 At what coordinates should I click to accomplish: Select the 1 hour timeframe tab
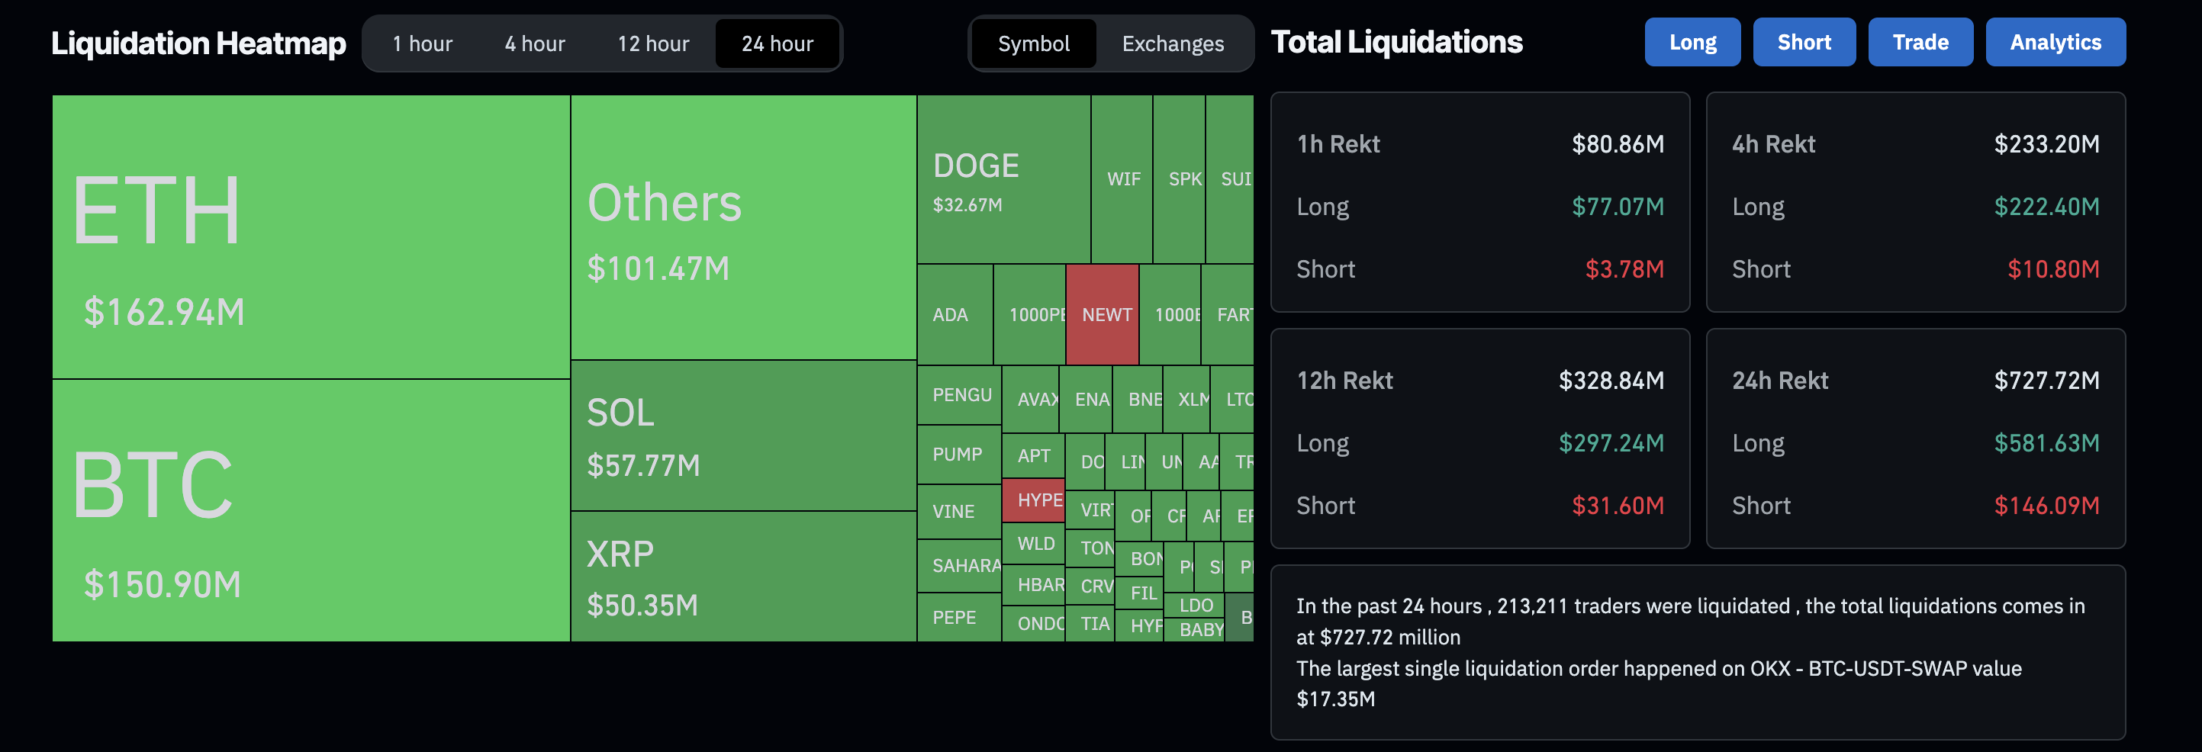(x=422, y=43)
